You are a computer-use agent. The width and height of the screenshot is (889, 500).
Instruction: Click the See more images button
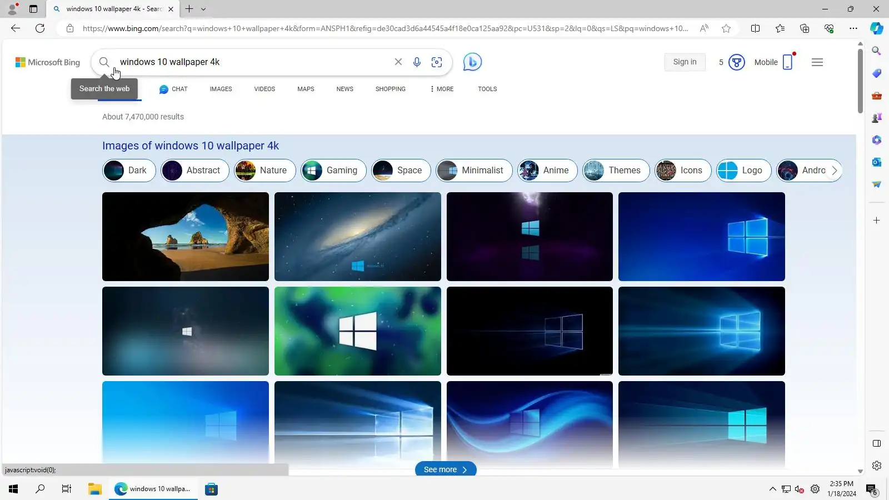(x=446, y=469)
